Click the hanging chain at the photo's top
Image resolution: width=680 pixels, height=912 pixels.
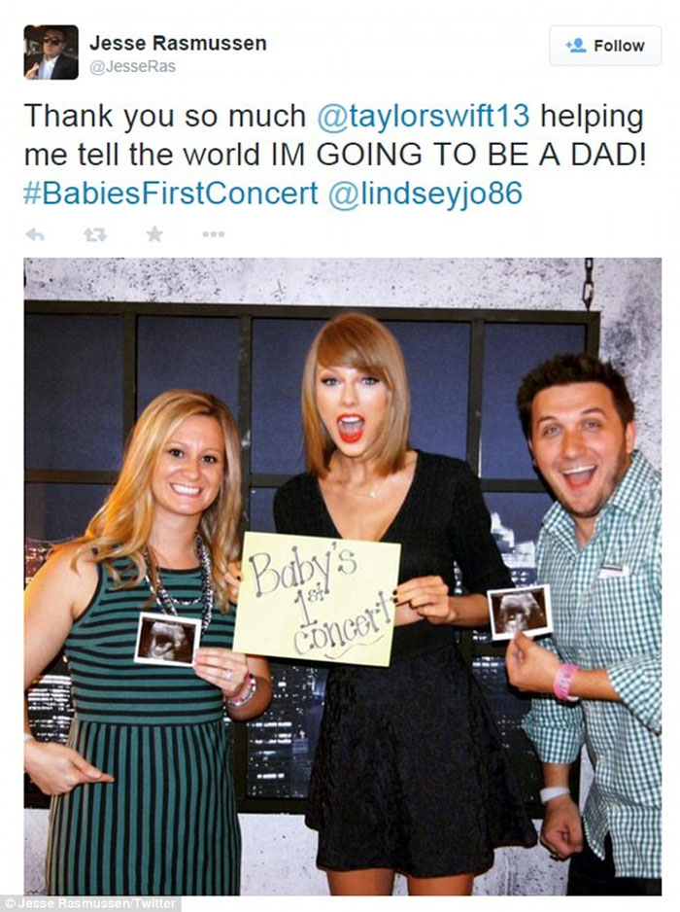588,283
